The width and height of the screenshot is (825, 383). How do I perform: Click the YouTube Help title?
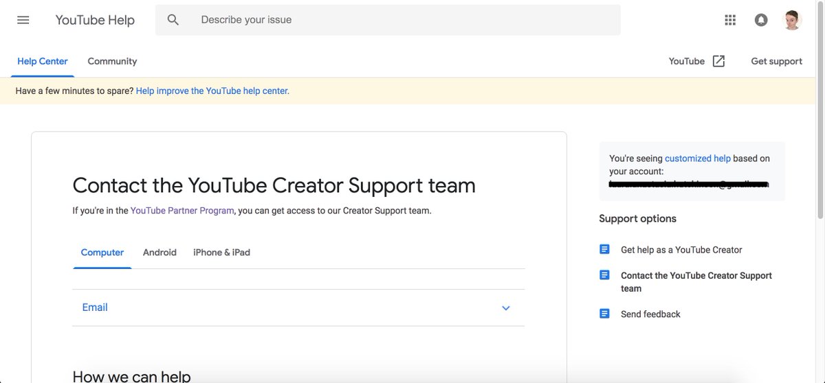[x=95, y=20]
